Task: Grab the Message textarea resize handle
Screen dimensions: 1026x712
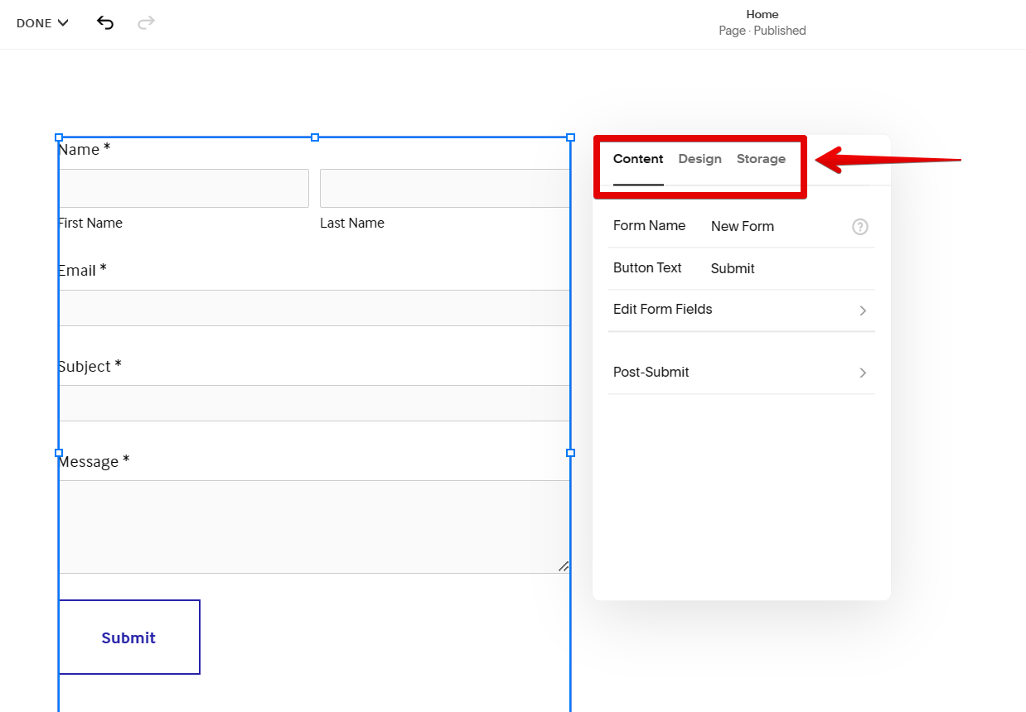Action: (x=564, y=567)
